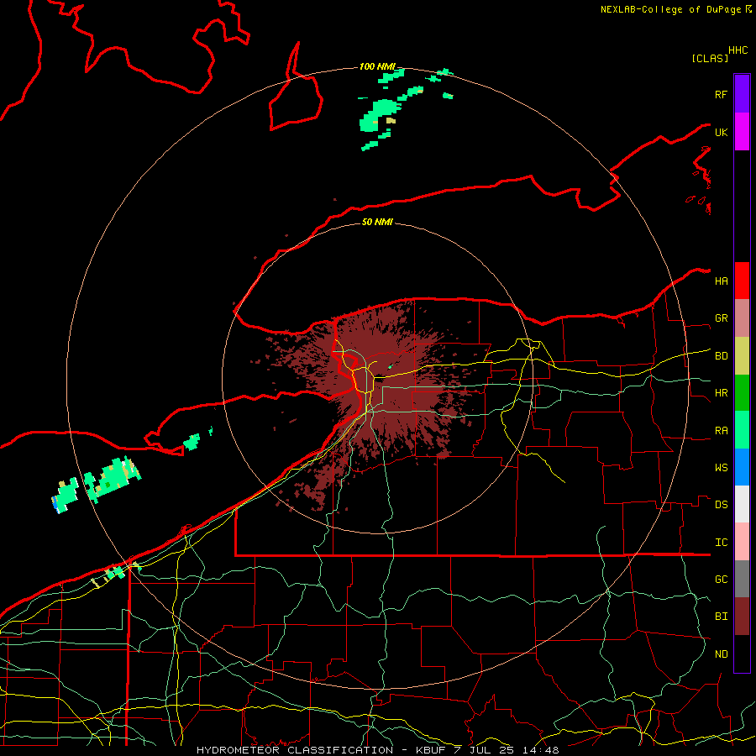Click the dark green HR legend swatch
Image resolution: width=756 pixels, height=756 pixels.
click(x=742, y=393)
